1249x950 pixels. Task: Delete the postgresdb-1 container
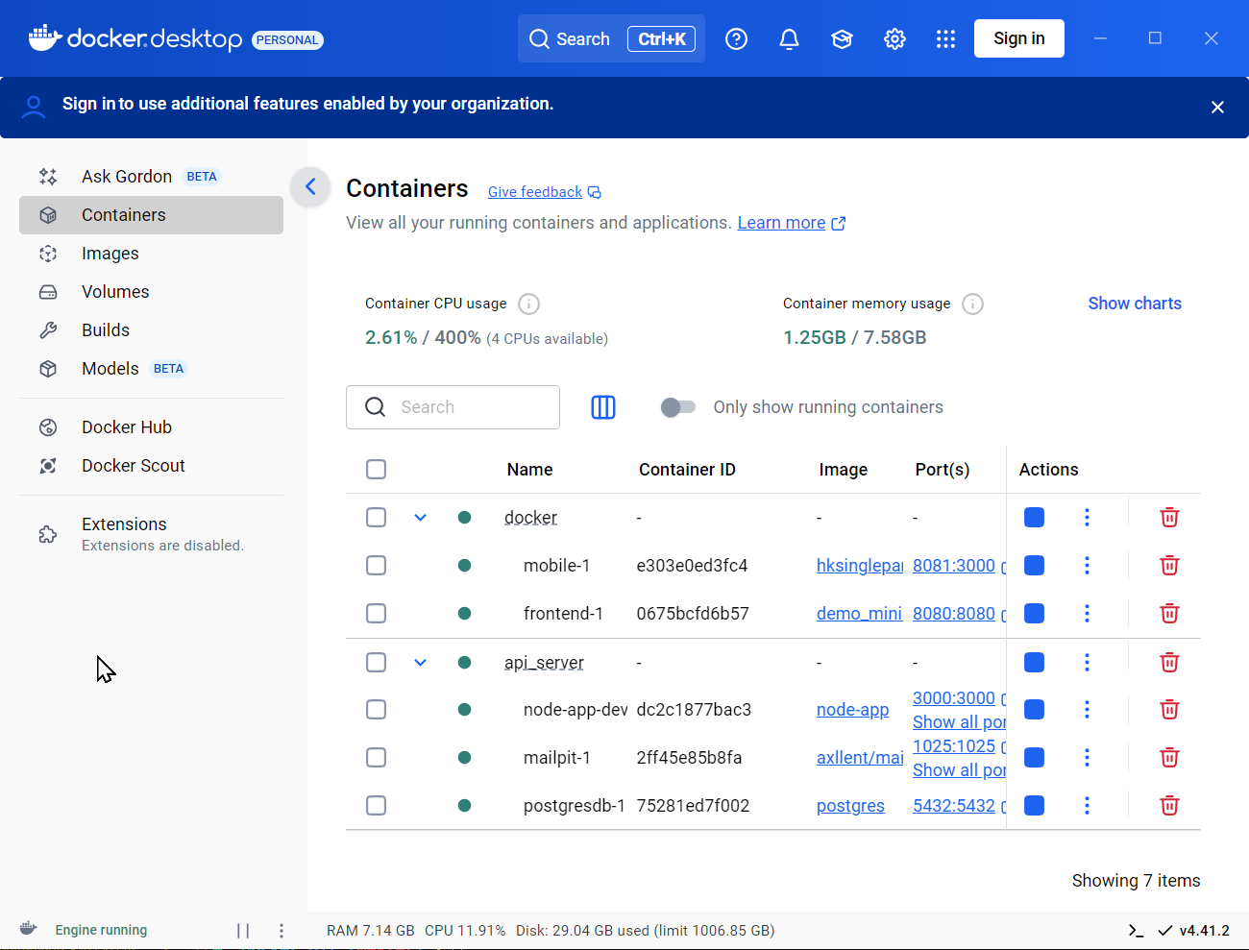[1169, 806]
